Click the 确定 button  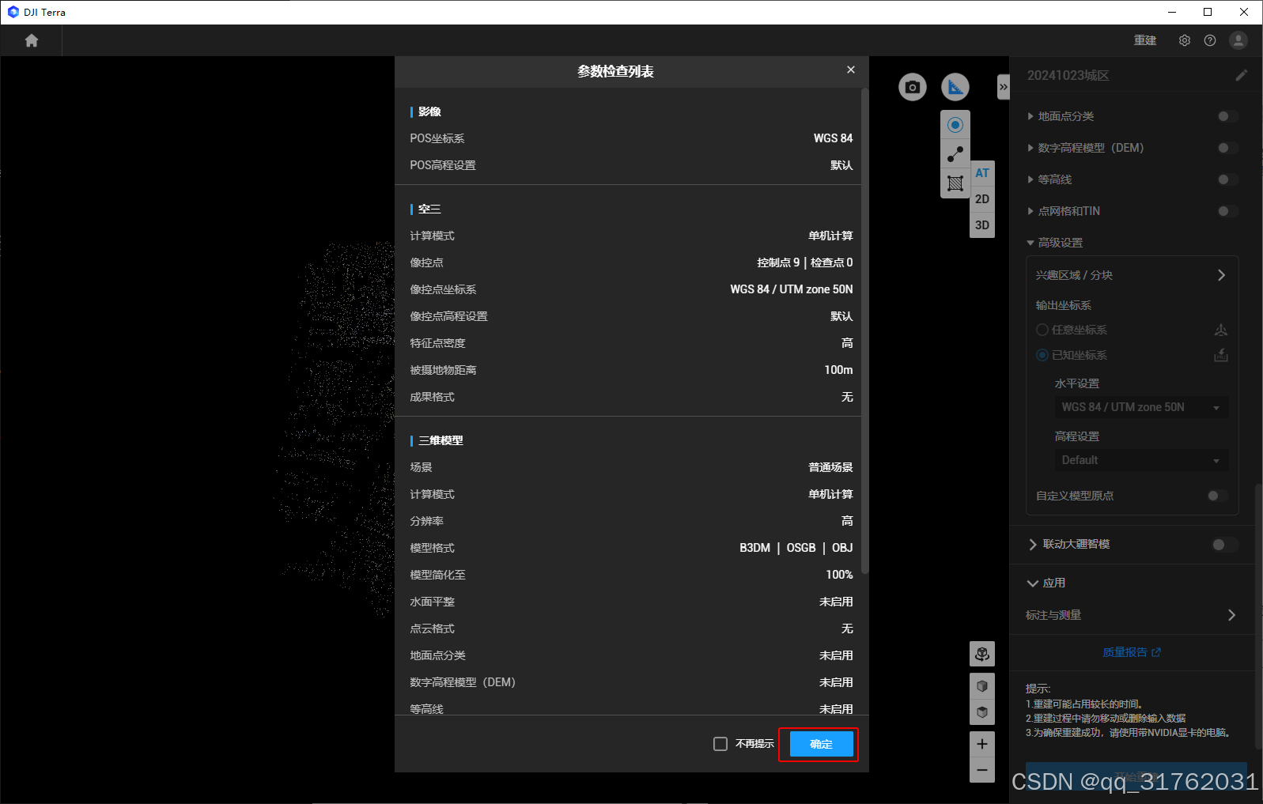pos(822,744)
